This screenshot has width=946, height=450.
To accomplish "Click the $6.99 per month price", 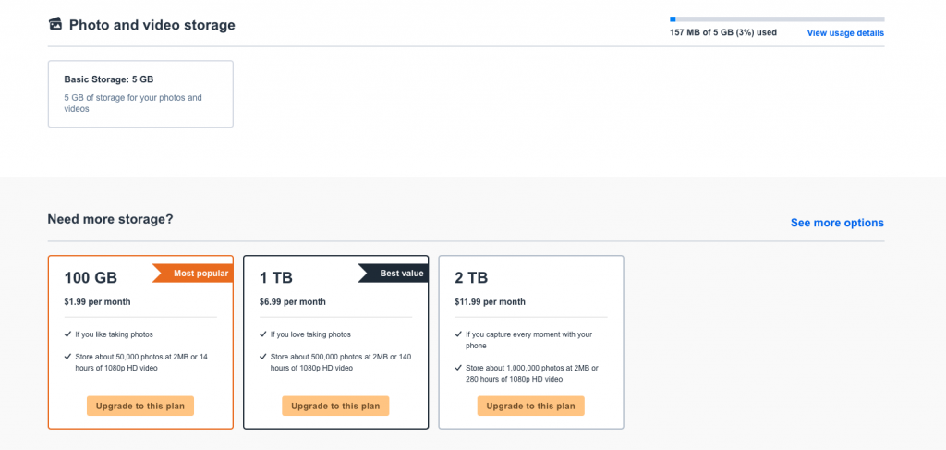I will coord(293,301).
